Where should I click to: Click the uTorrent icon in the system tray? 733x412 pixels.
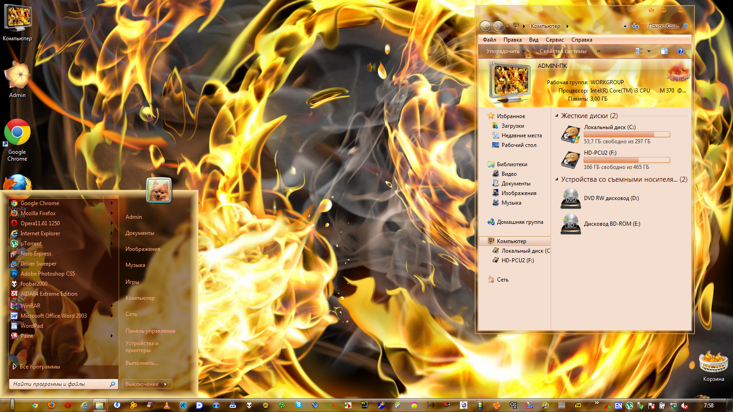(x=629, y=406)
